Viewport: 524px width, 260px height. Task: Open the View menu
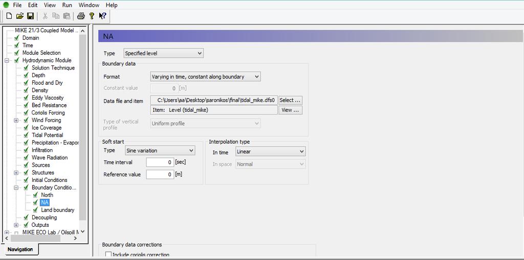click(x=50, y=5)
